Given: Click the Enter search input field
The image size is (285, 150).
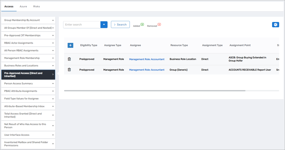Looking at the screenshot, I should coord(82,25).
